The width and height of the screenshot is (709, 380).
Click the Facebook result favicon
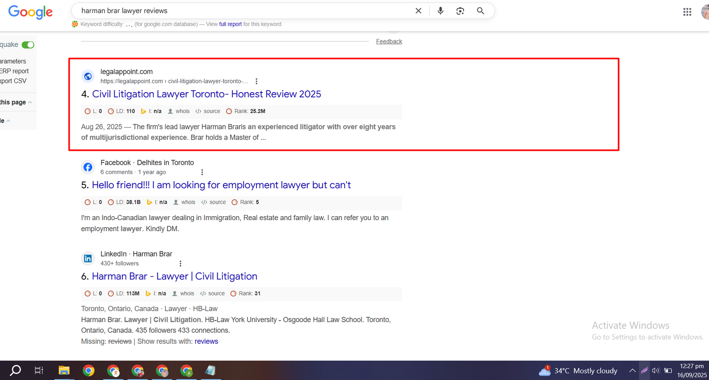88,167
